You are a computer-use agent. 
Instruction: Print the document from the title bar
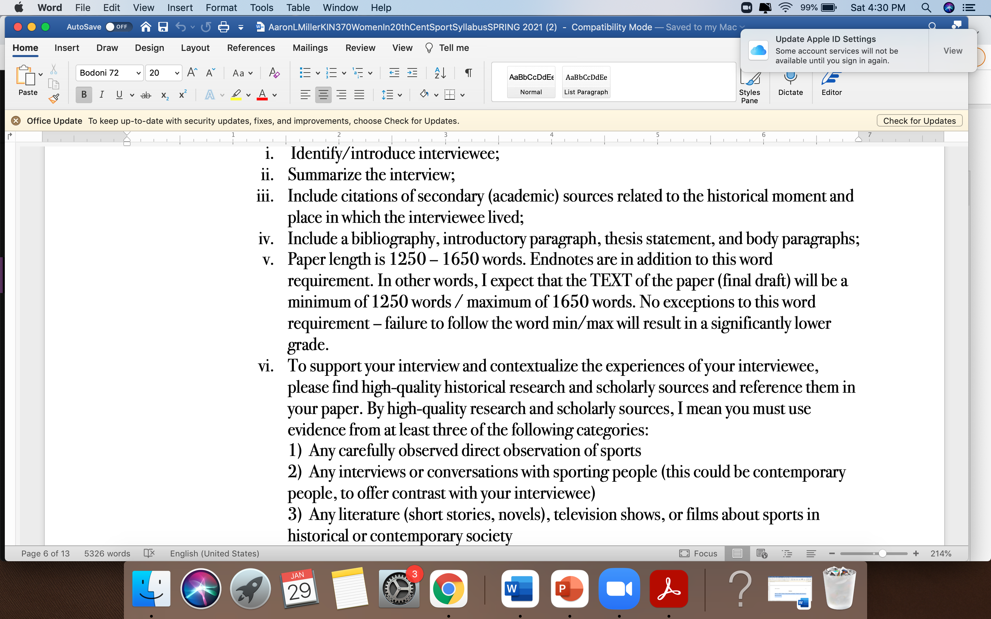coord(224,27)
